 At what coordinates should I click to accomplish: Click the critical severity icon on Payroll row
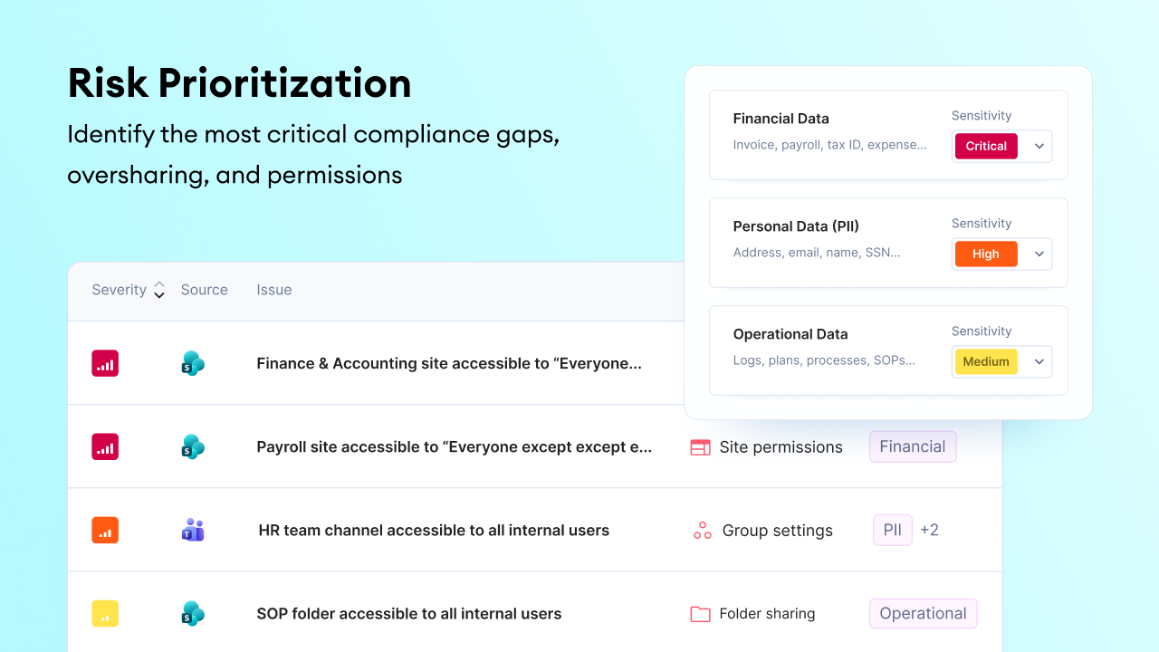tap(105, 446)
